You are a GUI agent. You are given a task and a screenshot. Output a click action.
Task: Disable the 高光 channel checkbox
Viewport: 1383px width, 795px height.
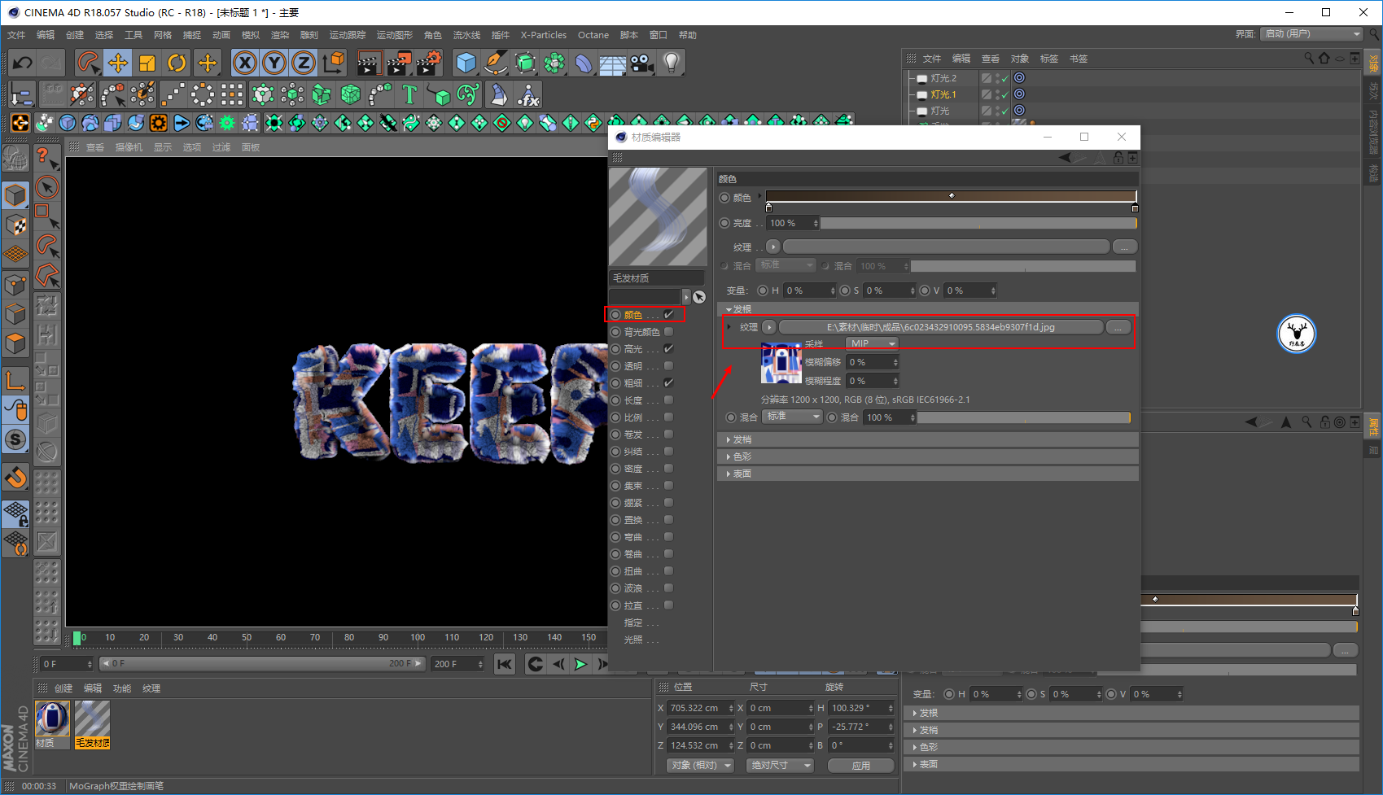(668, 349)
